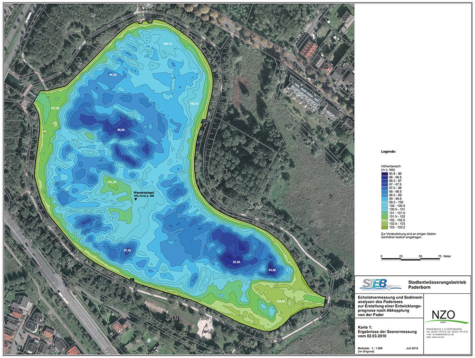Viewport: 475px width, 358px height.
Task: Click the 102,80 label at the southeast shore
Action: [280, 301]
